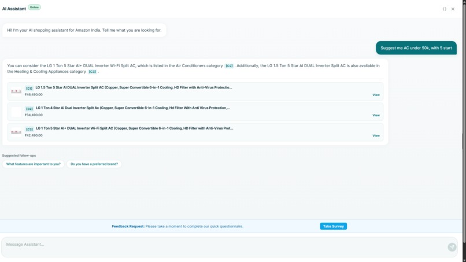Open the LG 1.5 Ton 5 Star AC thumbnail
The image size is (466, 262).
(x=16, y=91)
